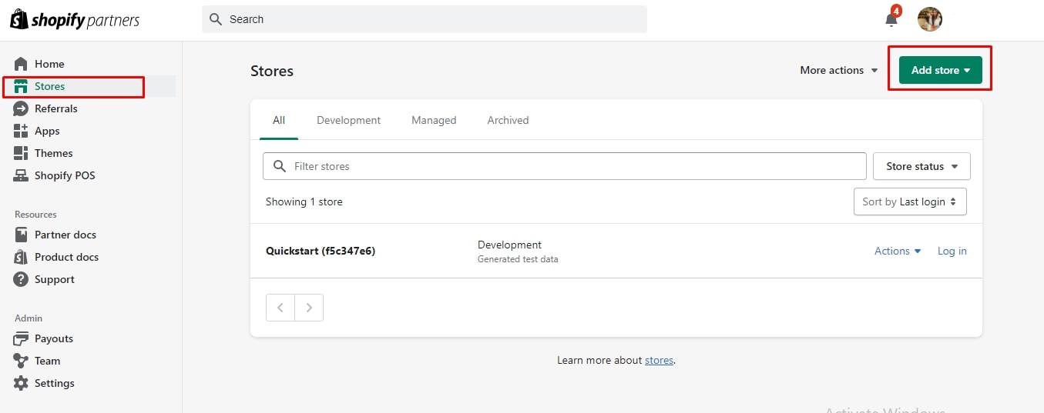This screenshot has width=1044, height=413.
Task: Click the magnifier in Filter stores field
Action: [280, 166]
